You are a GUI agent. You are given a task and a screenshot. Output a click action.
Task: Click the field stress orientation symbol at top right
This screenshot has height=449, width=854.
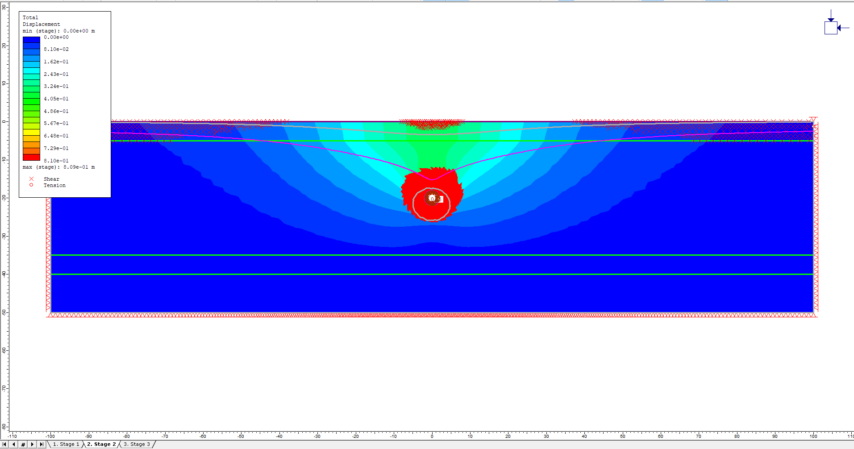[831, 28]
